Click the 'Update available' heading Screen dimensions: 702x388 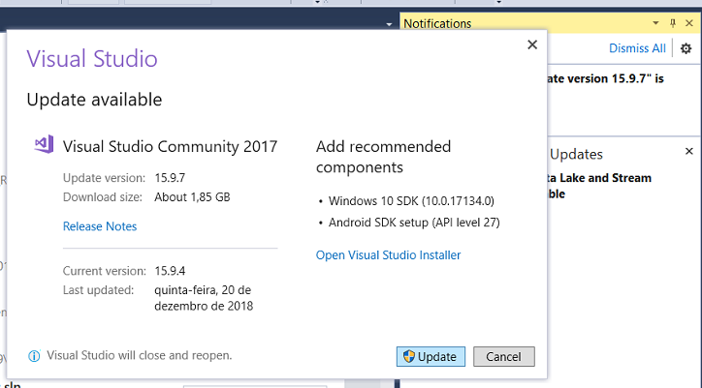[94, 100]
